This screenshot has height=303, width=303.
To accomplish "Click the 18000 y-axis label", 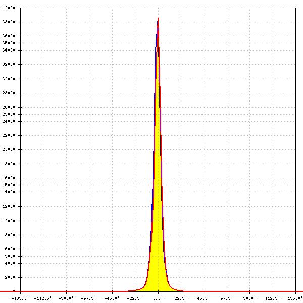I will (9, 164).
